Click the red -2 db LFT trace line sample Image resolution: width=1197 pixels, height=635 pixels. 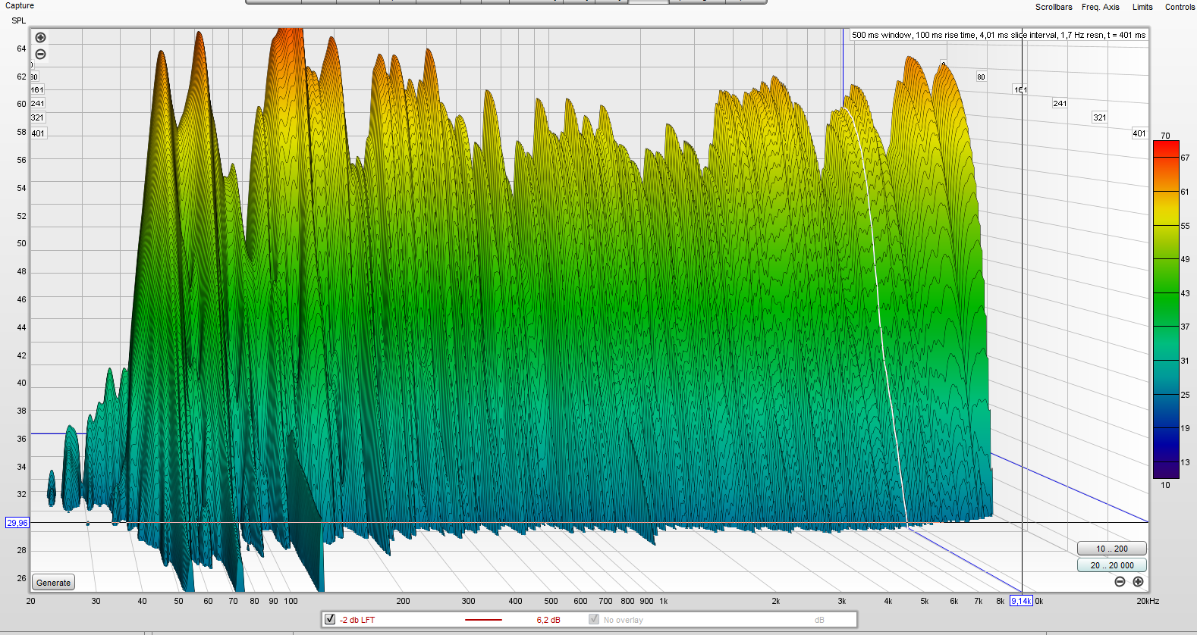coord(483,620)
